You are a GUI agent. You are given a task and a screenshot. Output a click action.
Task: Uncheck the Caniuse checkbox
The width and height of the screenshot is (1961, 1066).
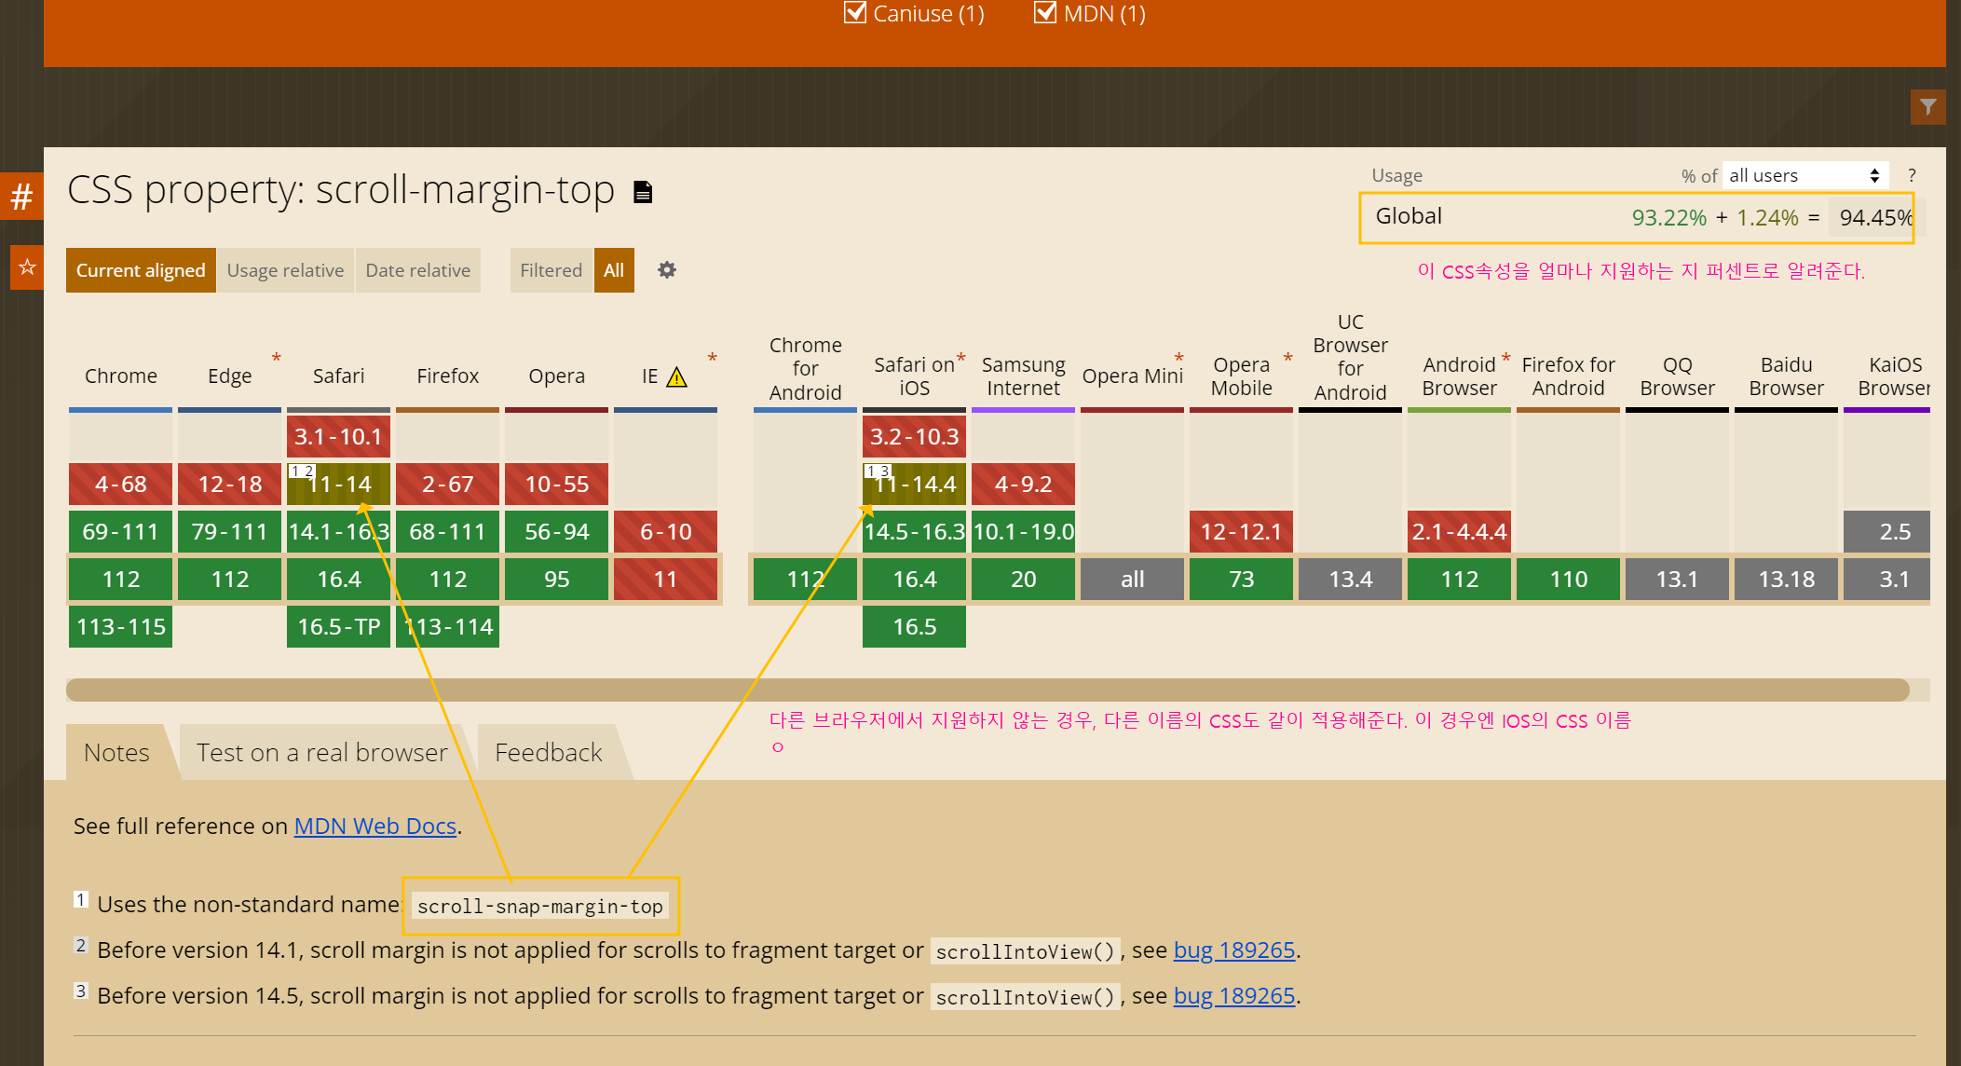pos(854,13)
